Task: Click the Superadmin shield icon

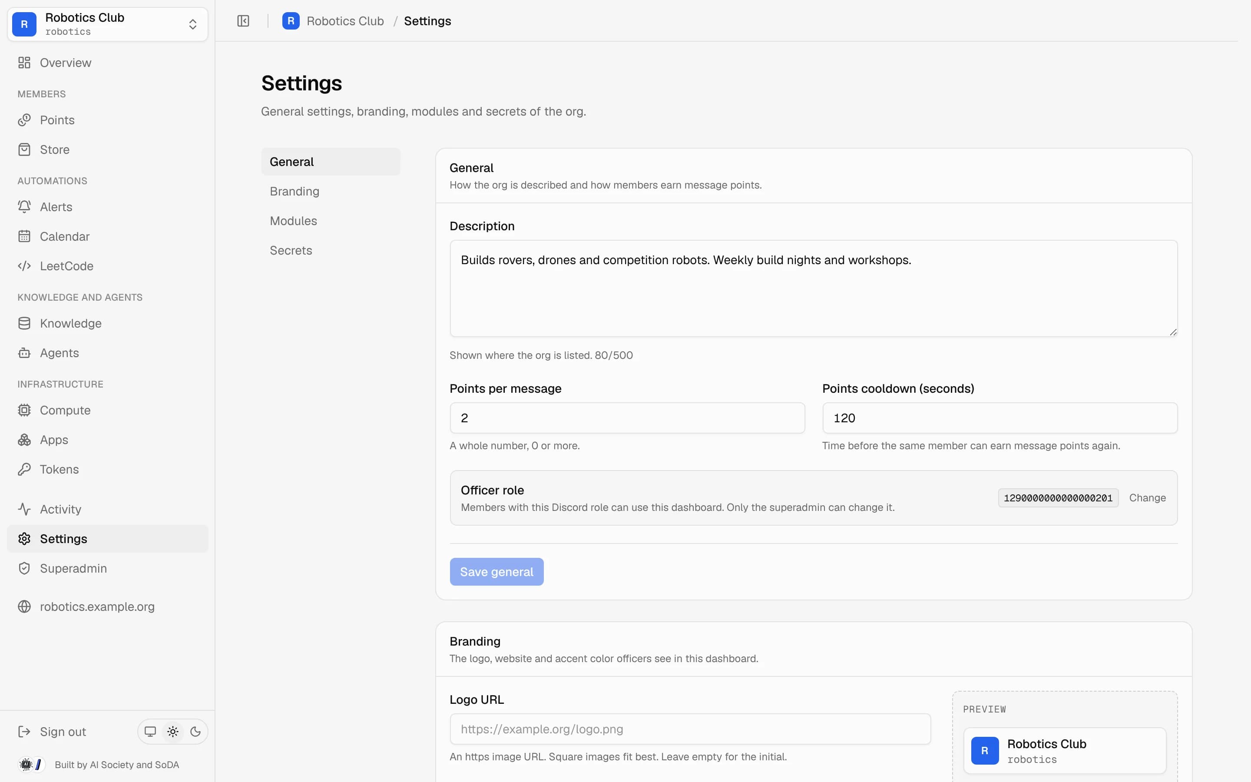Action: click(x=24, y=568)
